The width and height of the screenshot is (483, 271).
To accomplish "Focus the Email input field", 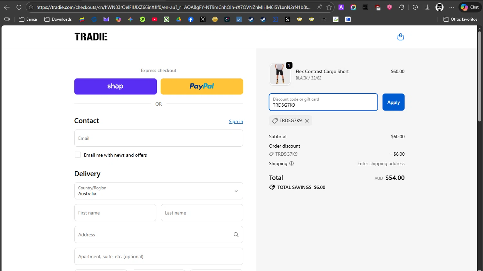I will point(159,138).
